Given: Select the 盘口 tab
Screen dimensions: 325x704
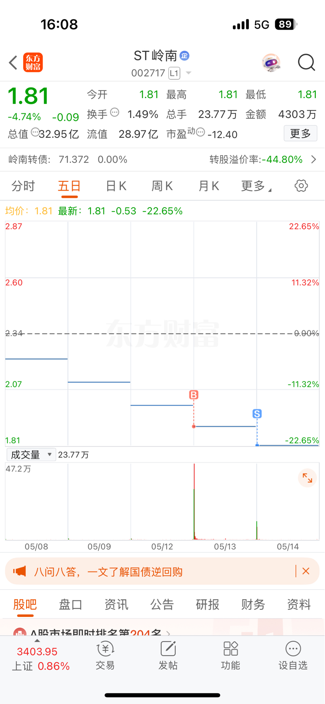Looking at the screenshot, I should (71, 605).
